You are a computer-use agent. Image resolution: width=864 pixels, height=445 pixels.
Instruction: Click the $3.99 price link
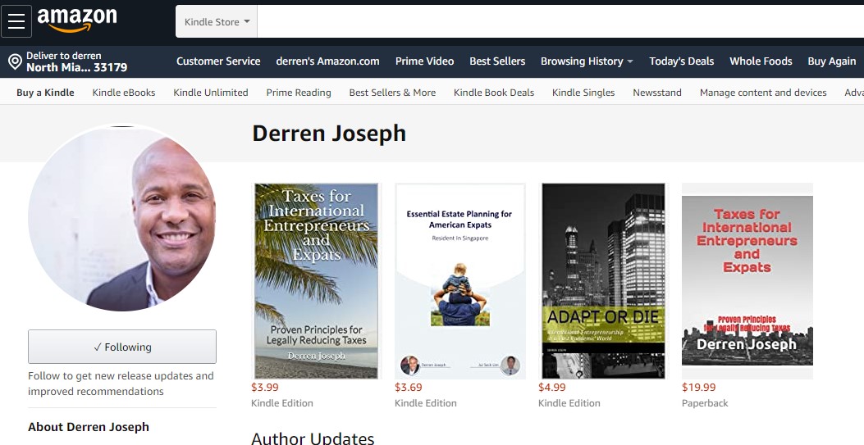pyautogui.click(x=265, y=388)
